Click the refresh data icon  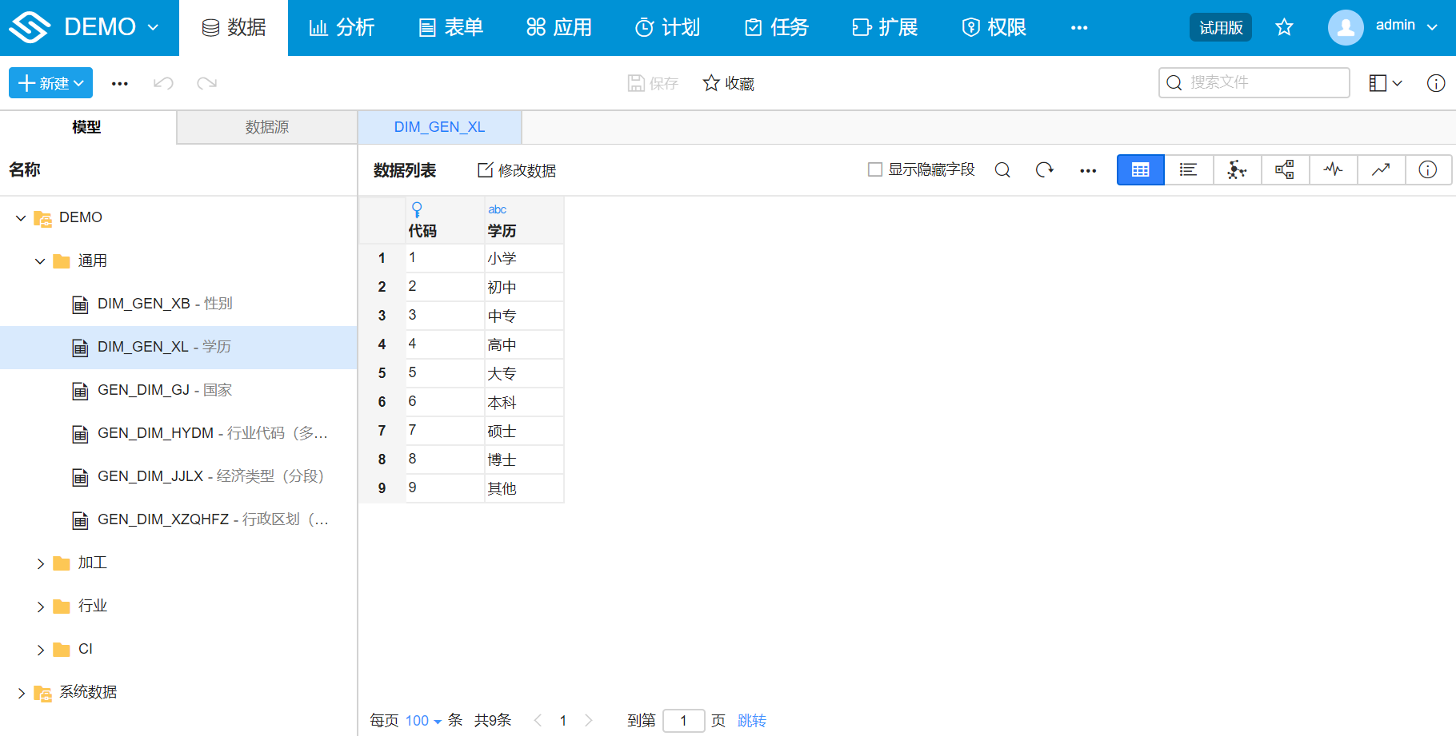[x=1045, y=169]
